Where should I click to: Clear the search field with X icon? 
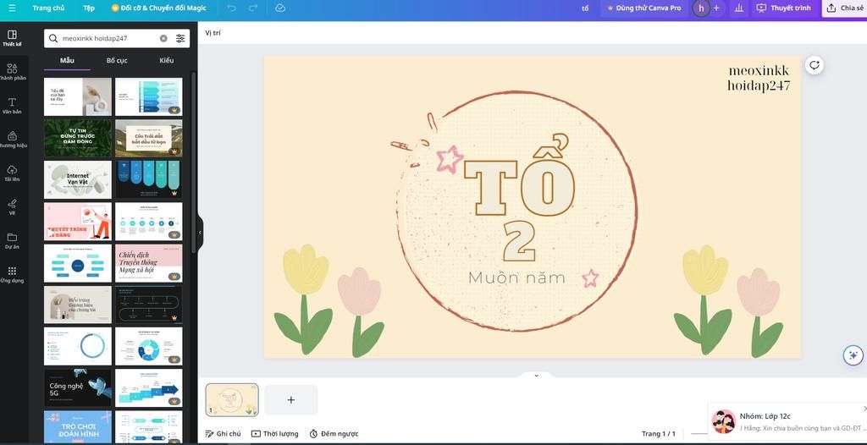tap(163, 38)
